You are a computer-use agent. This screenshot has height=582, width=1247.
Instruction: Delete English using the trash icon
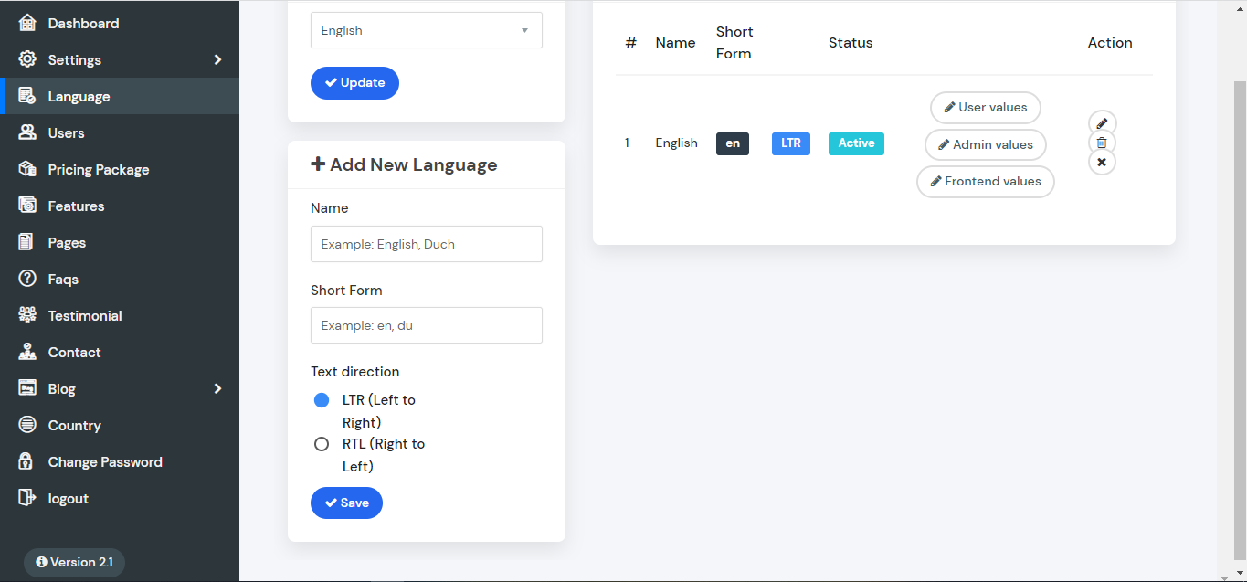click(1102, 142)
